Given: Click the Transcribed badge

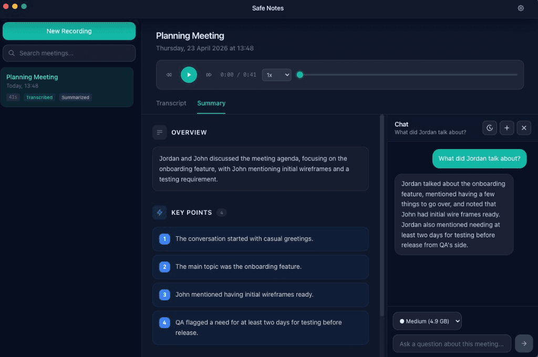Looking at the screenshot, I should [x=39, y=98].
